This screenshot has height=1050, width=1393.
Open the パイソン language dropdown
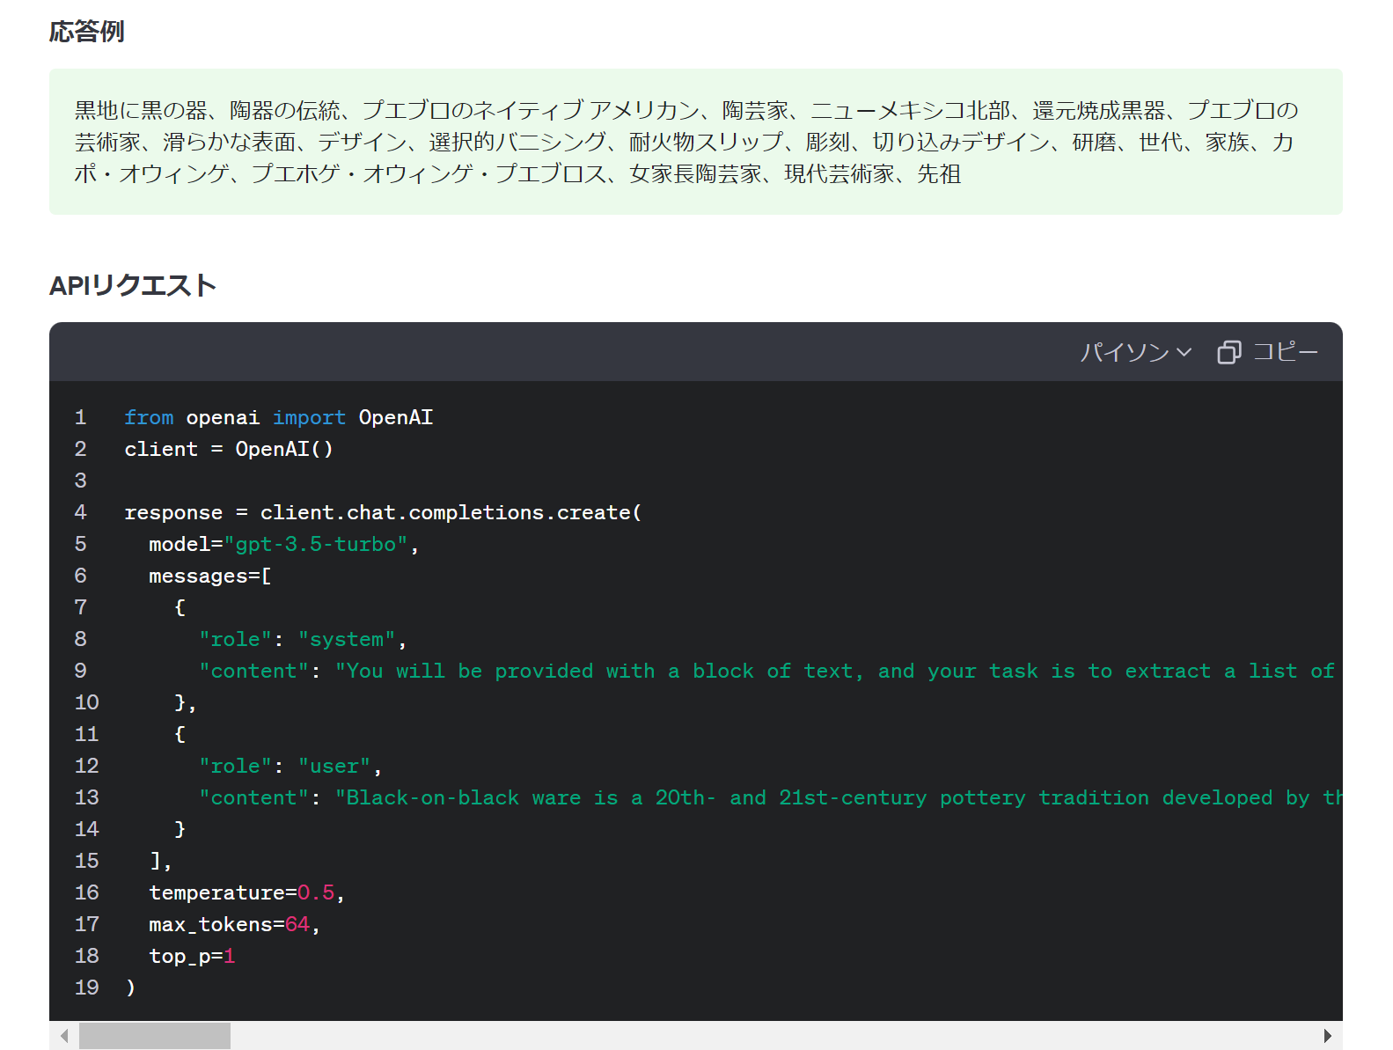1135,352
